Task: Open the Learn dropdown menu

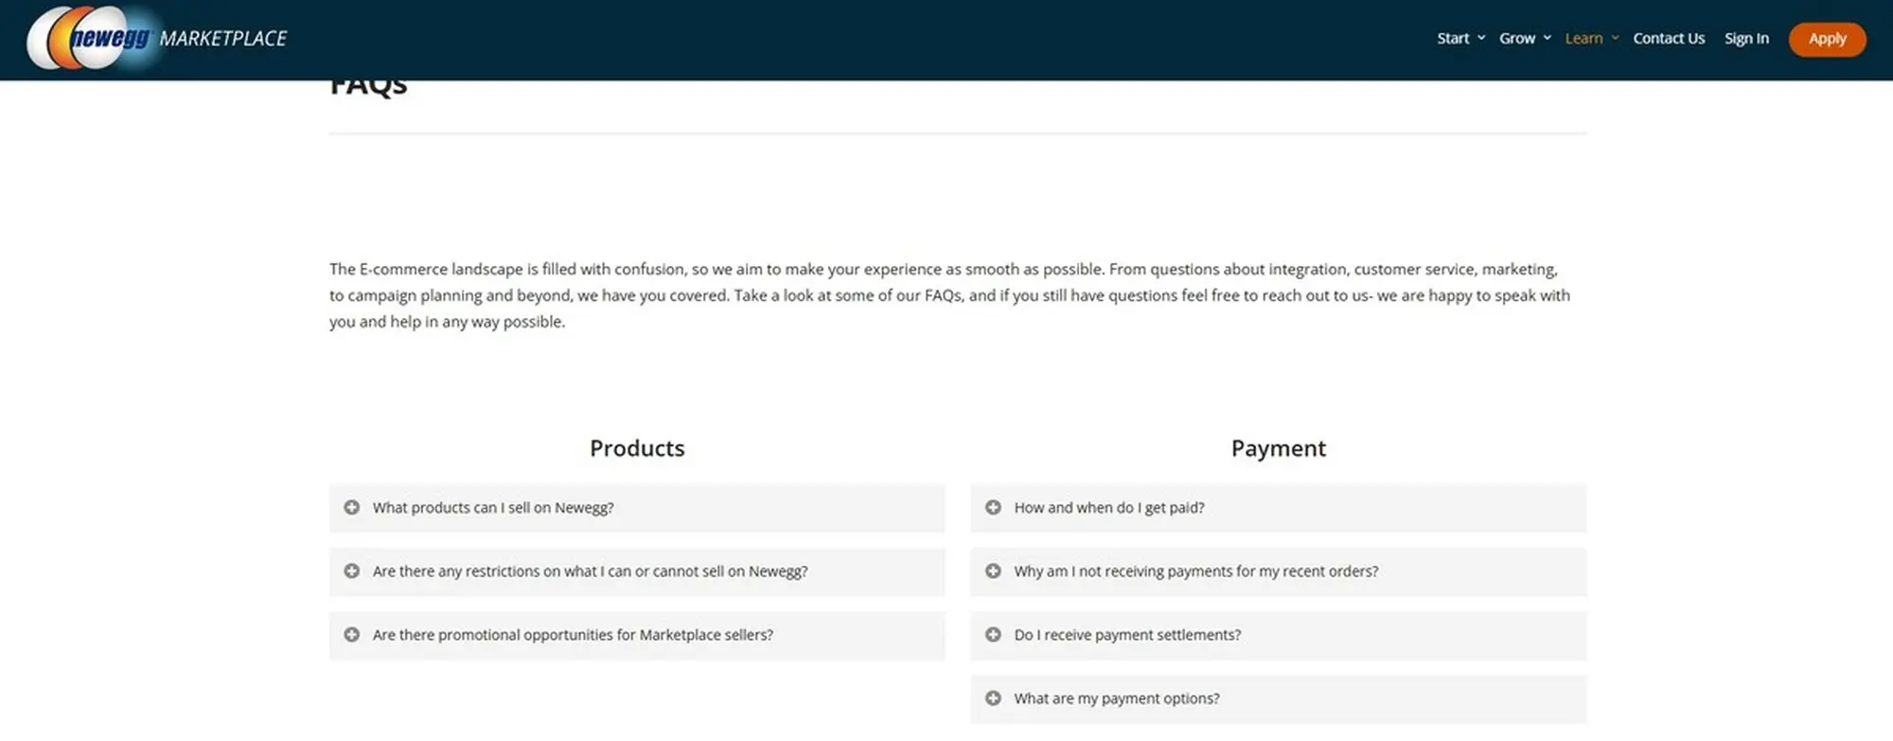Action: (1590, 39)
